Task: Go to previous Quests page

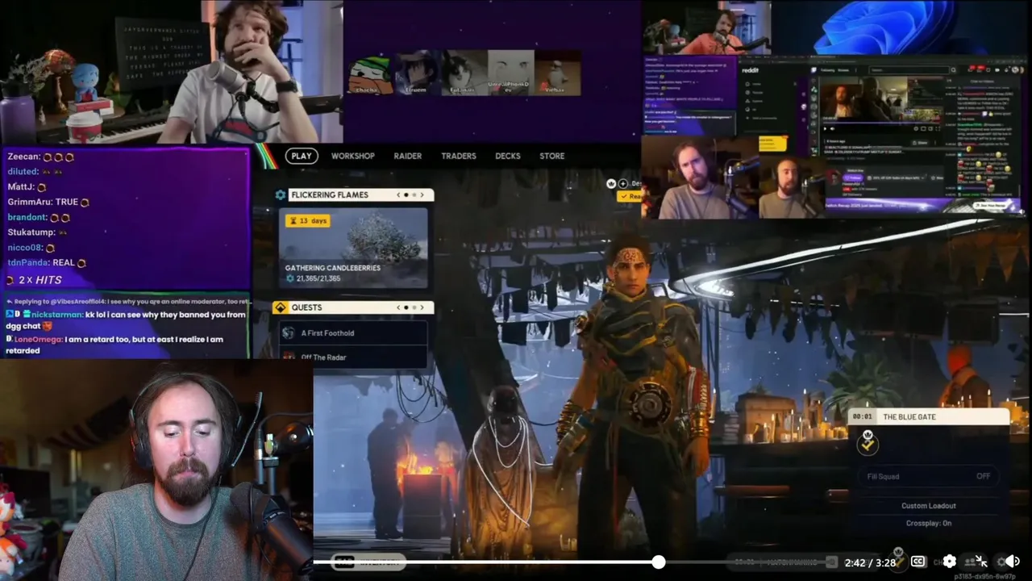Action: pyautogui.click(x=397, y=307)
